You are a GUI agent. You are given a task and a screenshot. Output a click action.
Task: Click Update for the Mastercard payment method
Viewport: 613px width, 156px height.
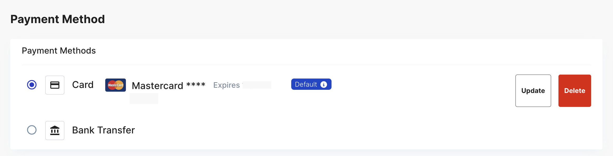coord(533,90)
